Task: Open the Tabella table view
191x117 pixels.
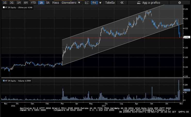Action: coord(110,3)
